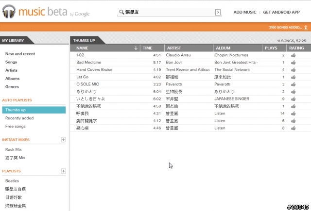
Task: Open Songs in My Library
Action: coord(11,62)
